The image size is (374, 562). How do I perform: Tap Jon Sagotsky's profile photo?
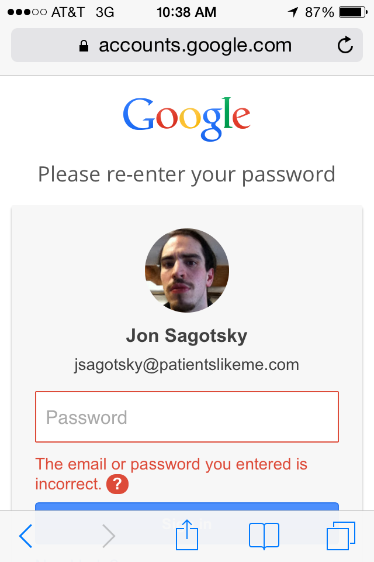click(187, 270)
